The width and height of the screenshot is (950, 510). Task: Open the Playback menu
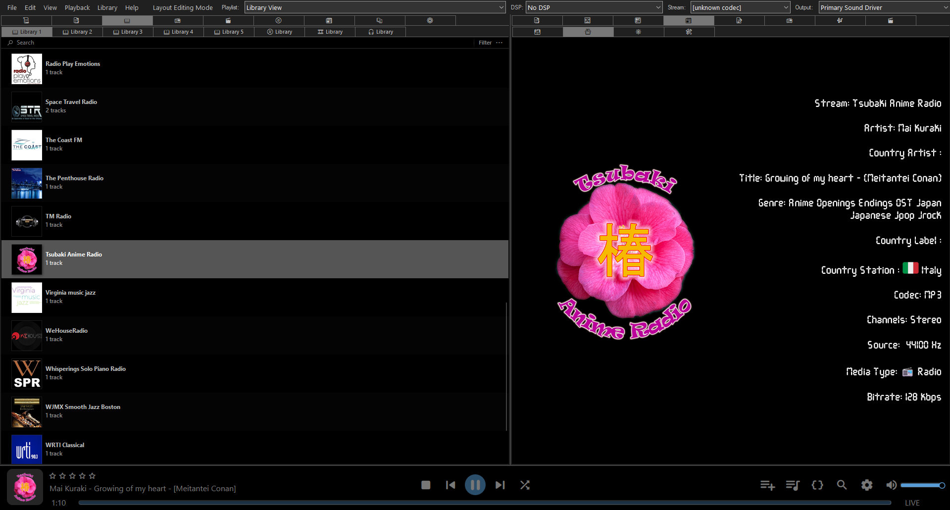coord(77,7)
